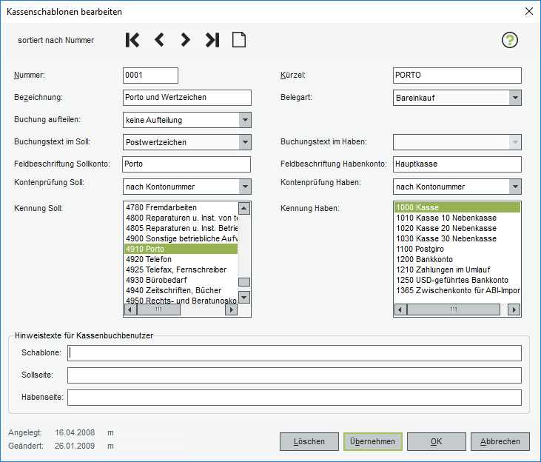Kennung Soll list: horizontal scroll left arrow

click(130, 309)
